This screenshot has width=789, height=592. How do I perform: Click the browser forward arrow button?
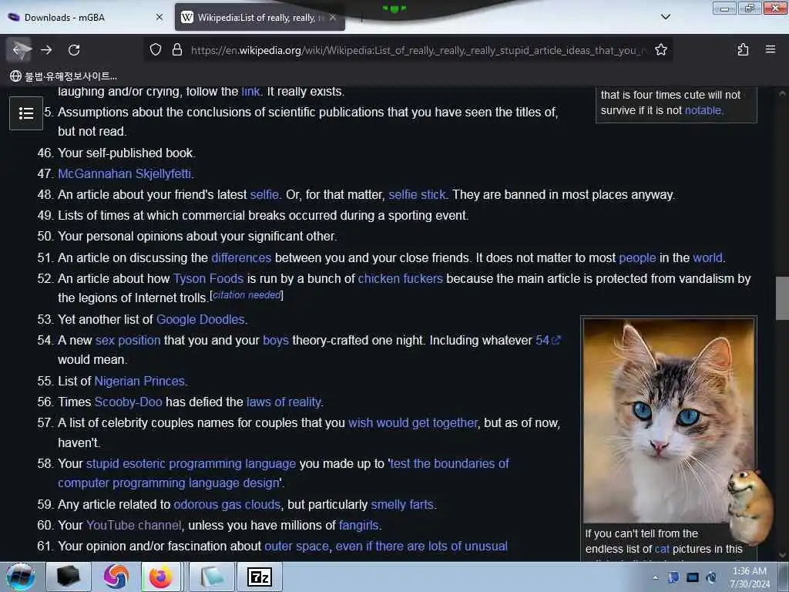[46, 49]
